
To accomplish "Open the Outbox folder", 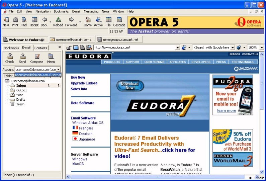I will click(21, 90).
